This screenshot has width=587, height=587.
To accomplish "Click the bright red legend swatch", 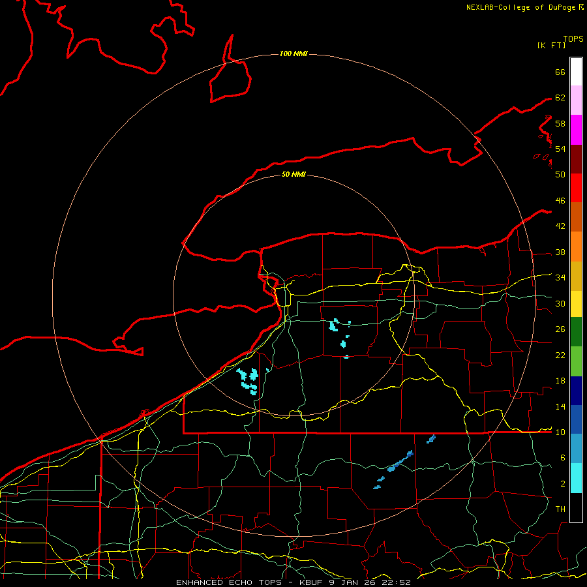I will coord(576,188).
